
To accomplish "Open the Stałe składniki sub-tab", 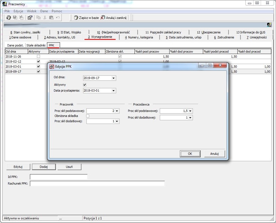I will [x=36, y=45].
